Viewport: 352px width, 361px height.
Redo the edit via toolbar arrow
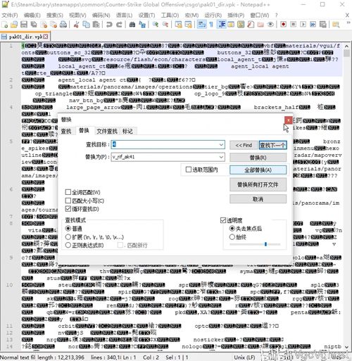[x=119, y=25]
